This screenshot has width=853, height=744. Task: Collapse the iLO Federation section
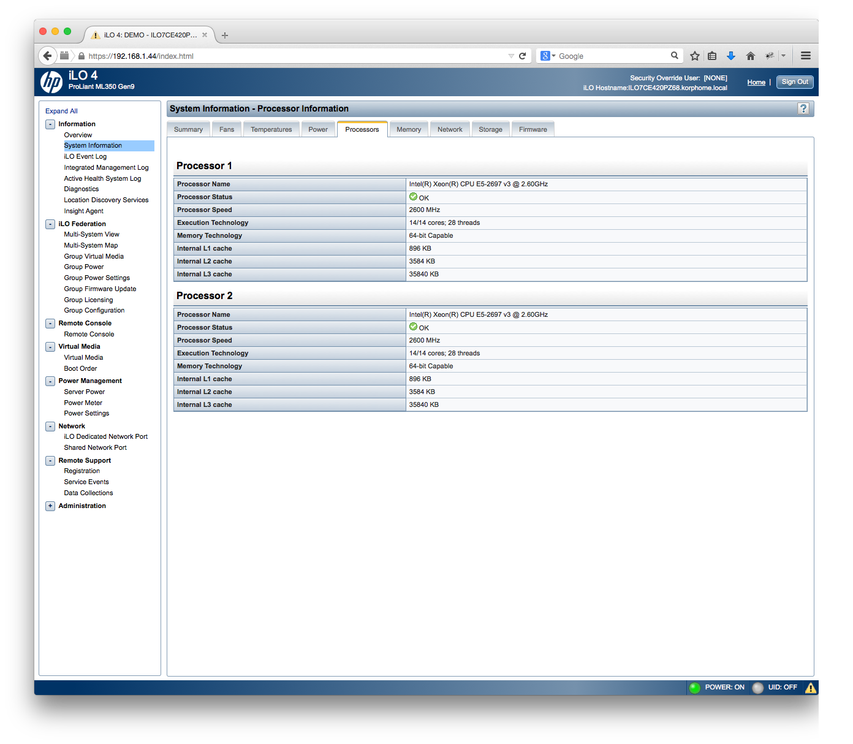(x=50, y=224)
